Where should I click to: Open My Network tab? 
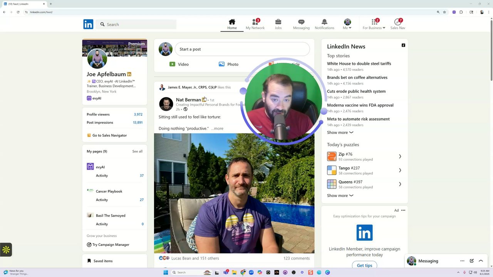pos(255,24)
